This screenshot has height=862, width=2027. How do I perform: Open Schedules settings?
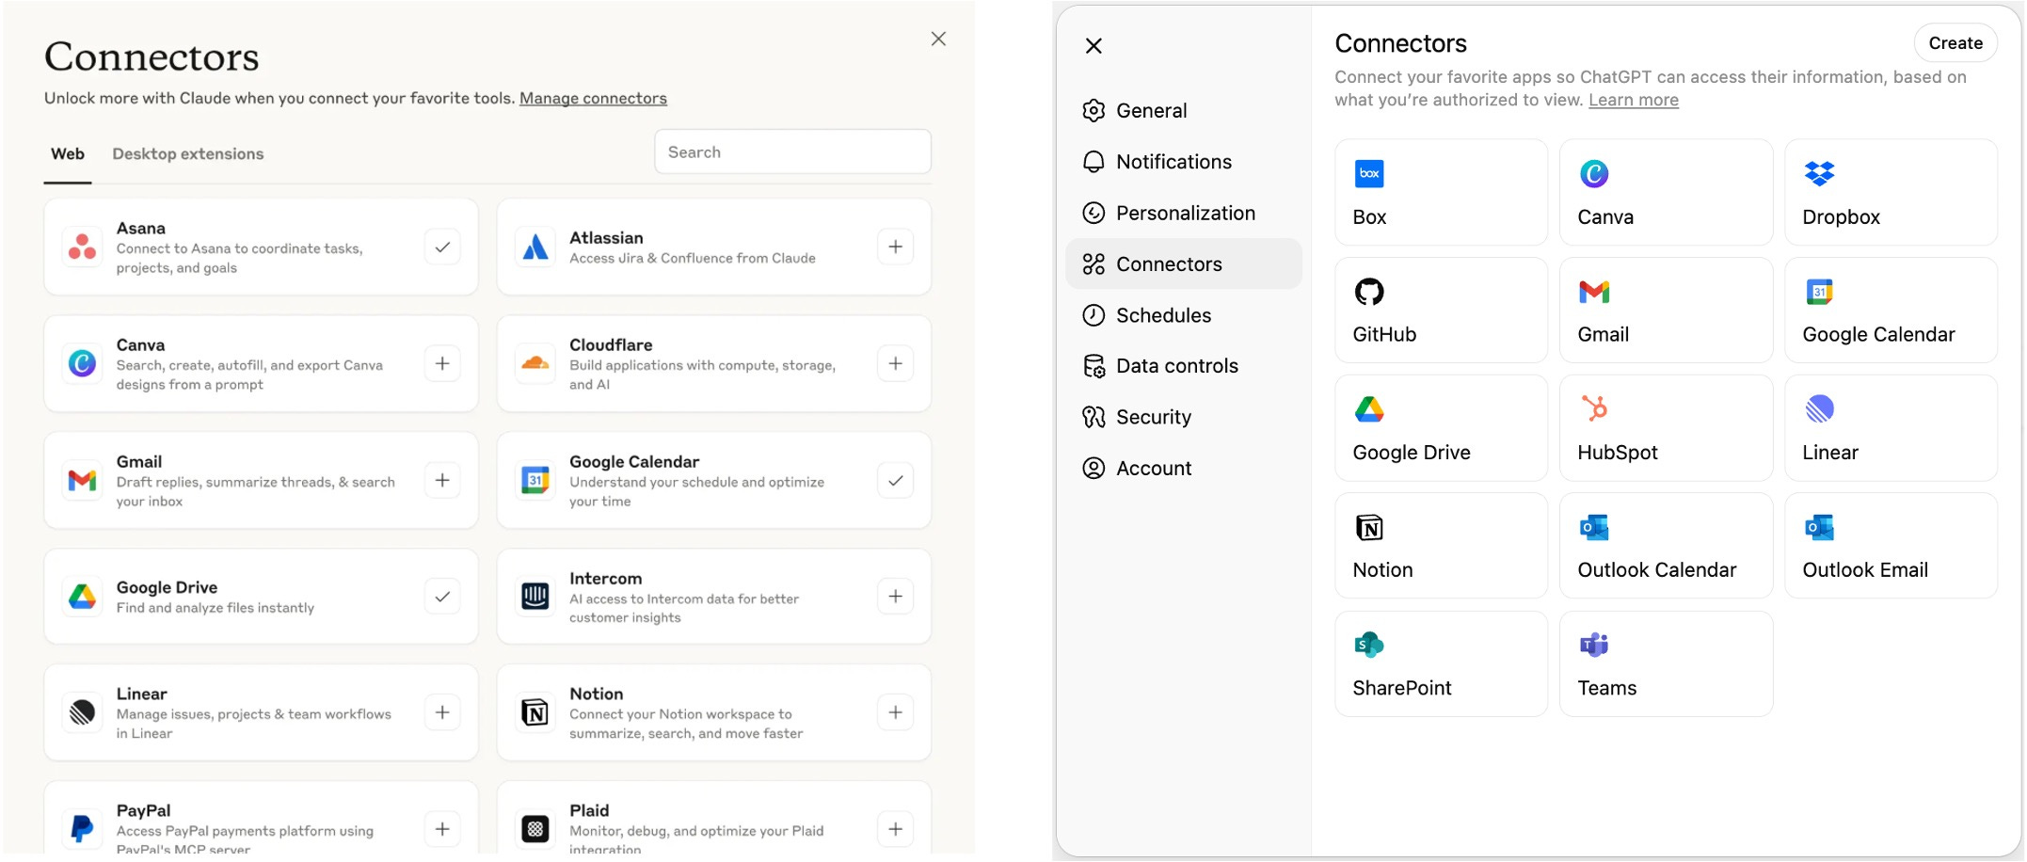1184,315
